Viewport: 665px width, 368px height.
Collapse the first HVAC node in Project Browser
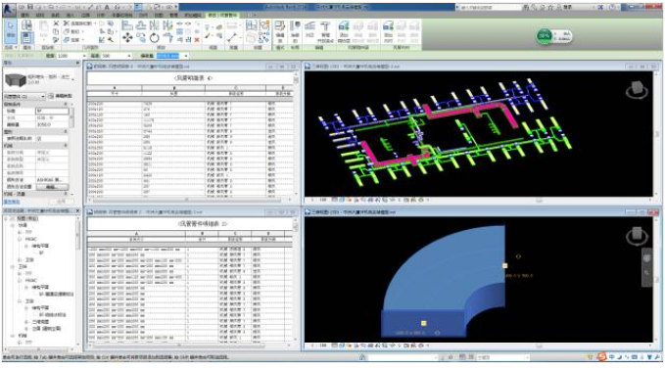(20, 239)
